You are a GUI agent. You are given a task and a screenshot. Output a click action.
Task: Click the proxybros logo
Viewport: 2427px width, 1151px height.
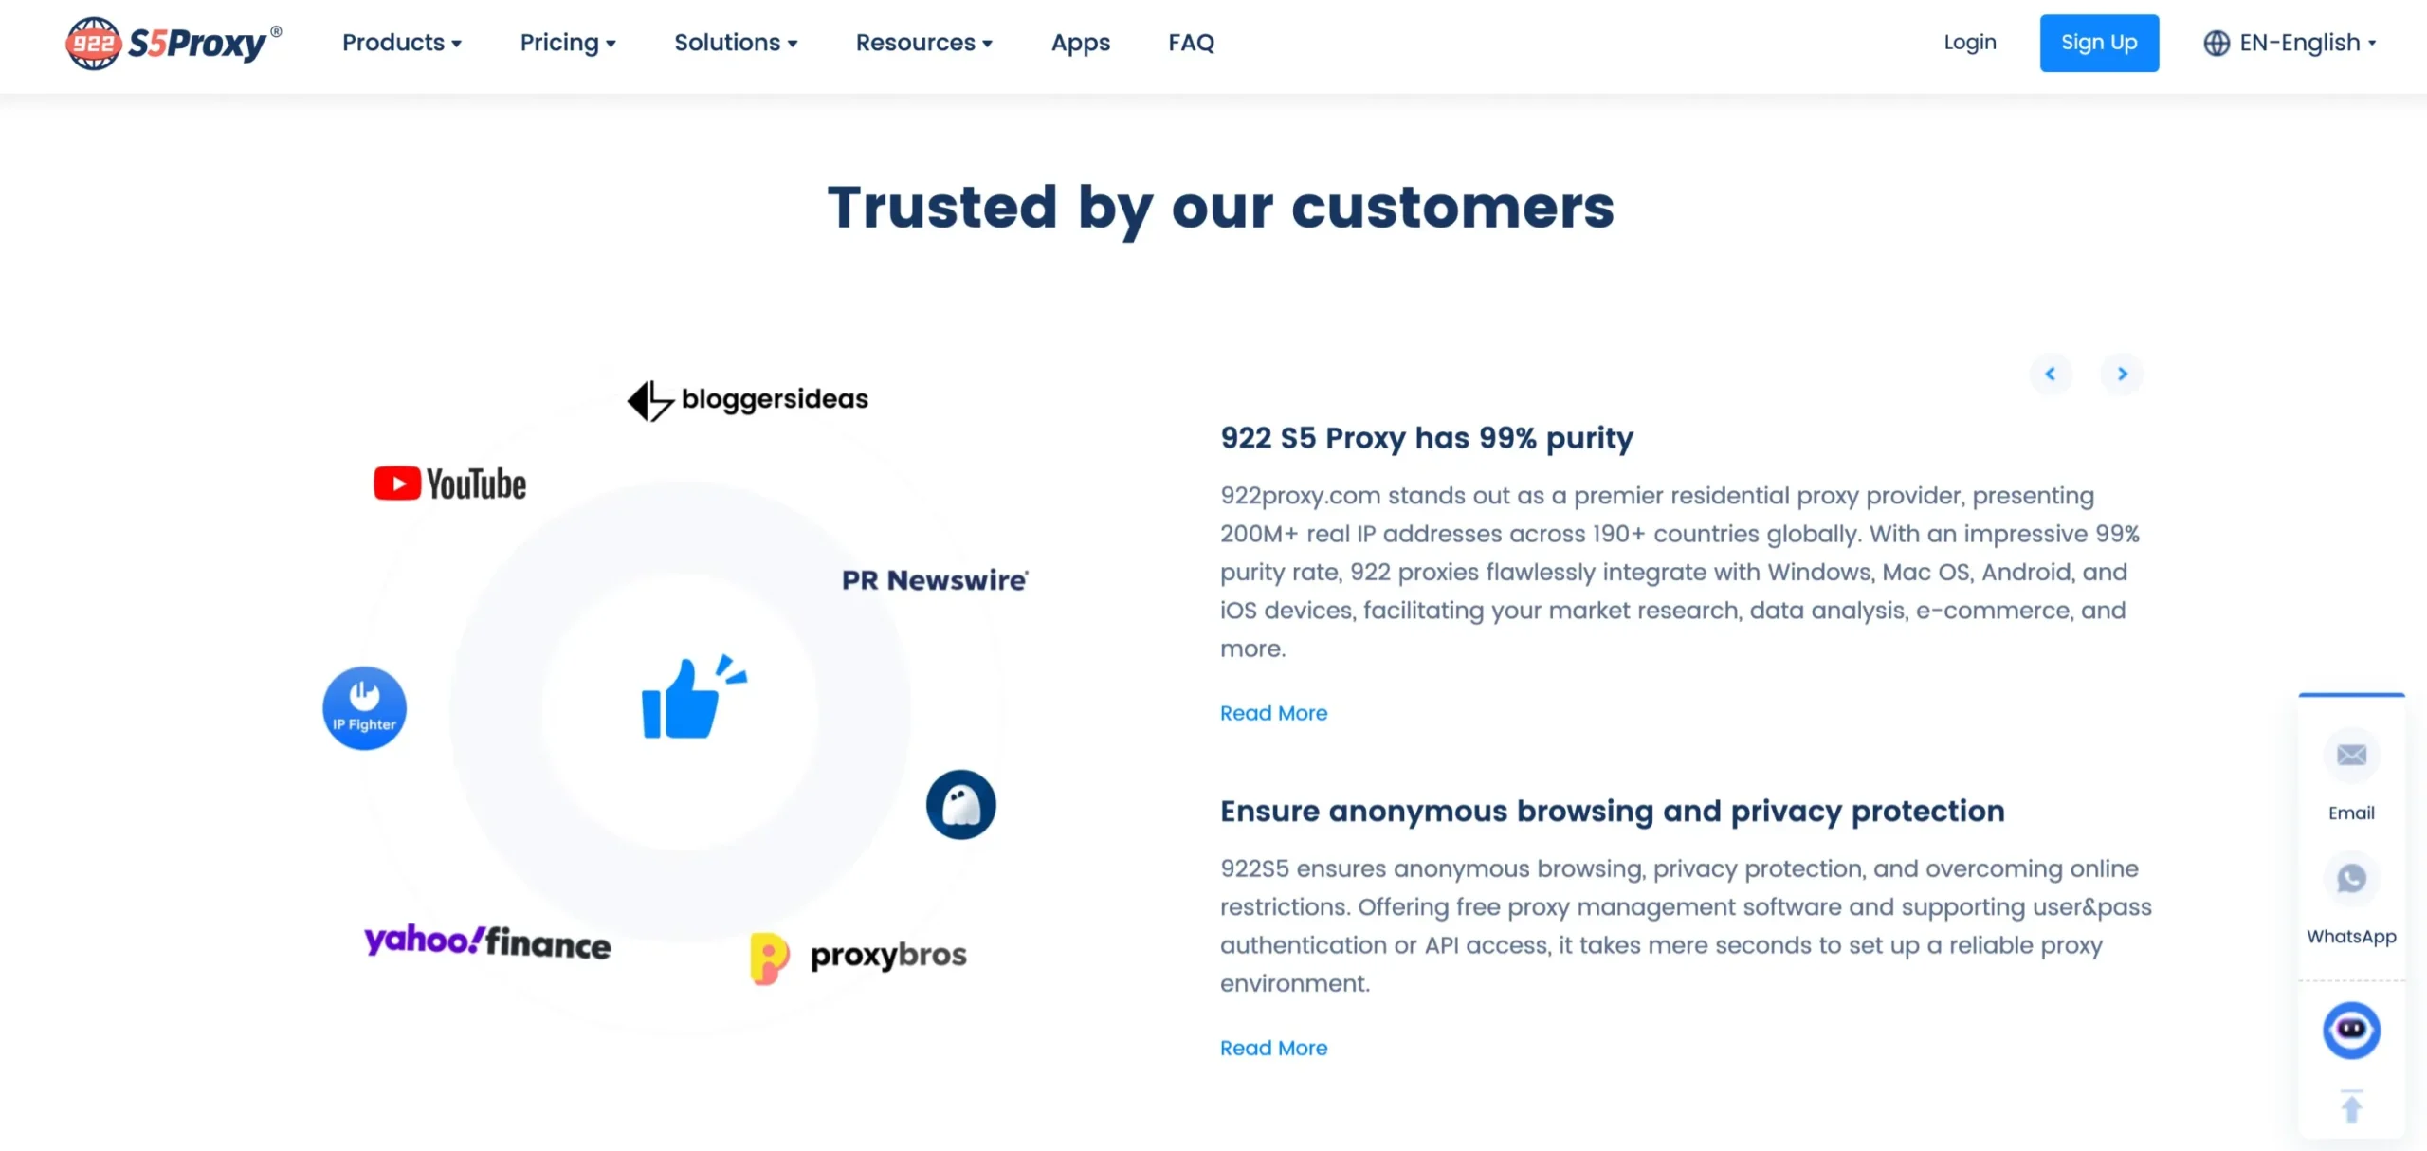858,957
